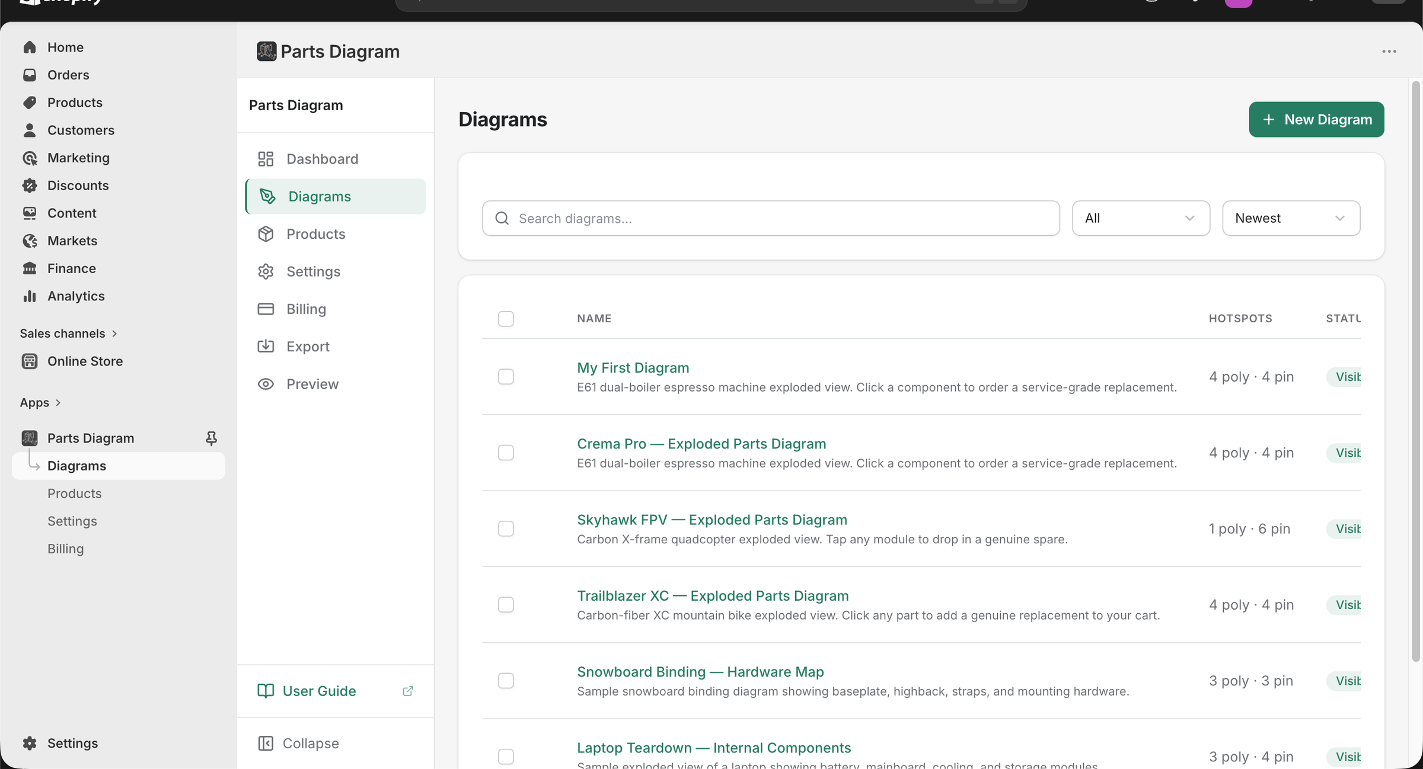Click the external link icon next to User Guide
The height and width of the screenshot is (769, 1423).
tap(408, 691)
